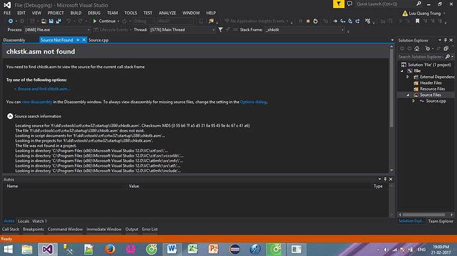Viewport: 457px width, 256px height.
Task: Open the feedback speech bubble icon
Action: 350,4
